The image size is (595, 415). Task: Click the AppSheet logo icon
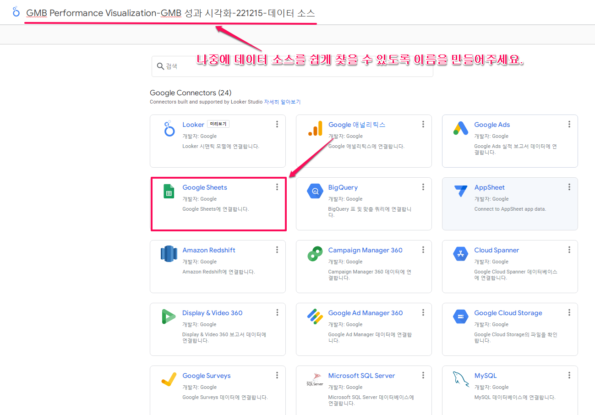[460, 191]
